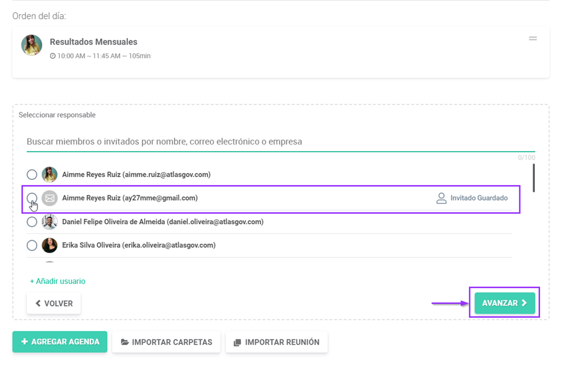Screen dimensions: 562x374
Task: Select radio for ay27mme@gmail.com guest
Action: click(x=32, y=198)
